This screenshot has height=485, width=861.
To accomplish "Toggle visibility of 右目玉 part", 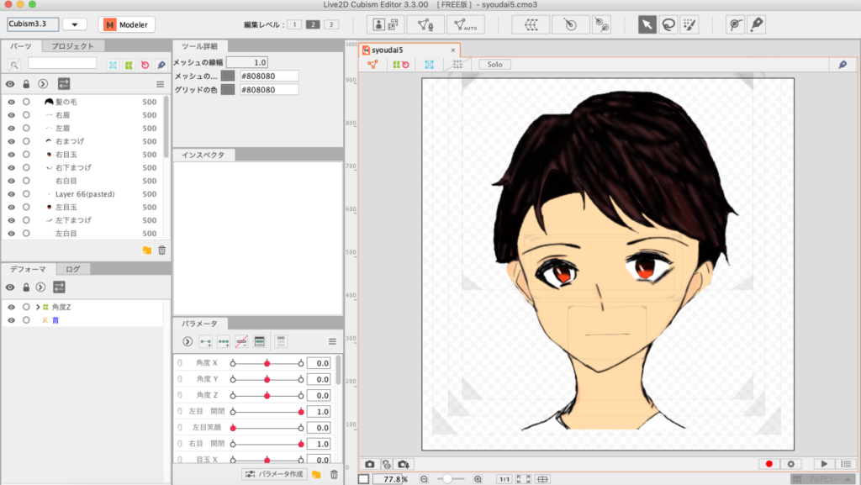I will (12, 155).
